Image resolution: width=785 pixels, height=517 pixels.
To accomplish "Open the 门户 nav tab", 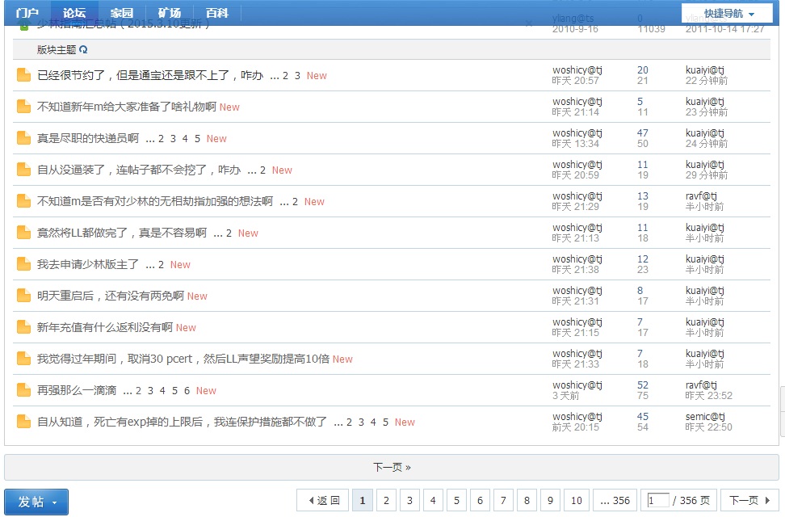I will pos(27,13).
